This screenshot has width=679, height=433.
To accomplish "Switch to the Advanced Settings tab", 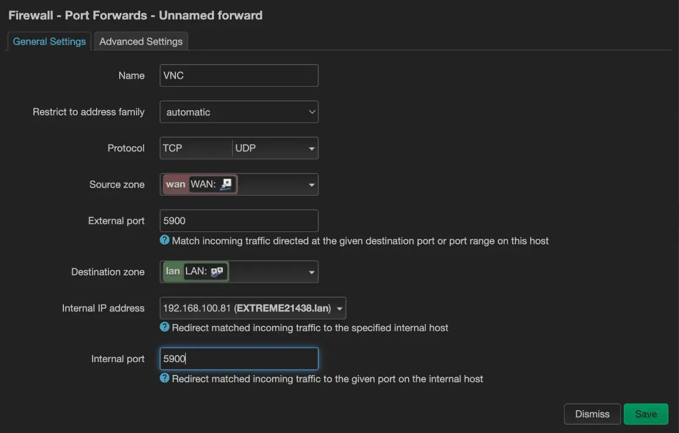I will 141,42.
